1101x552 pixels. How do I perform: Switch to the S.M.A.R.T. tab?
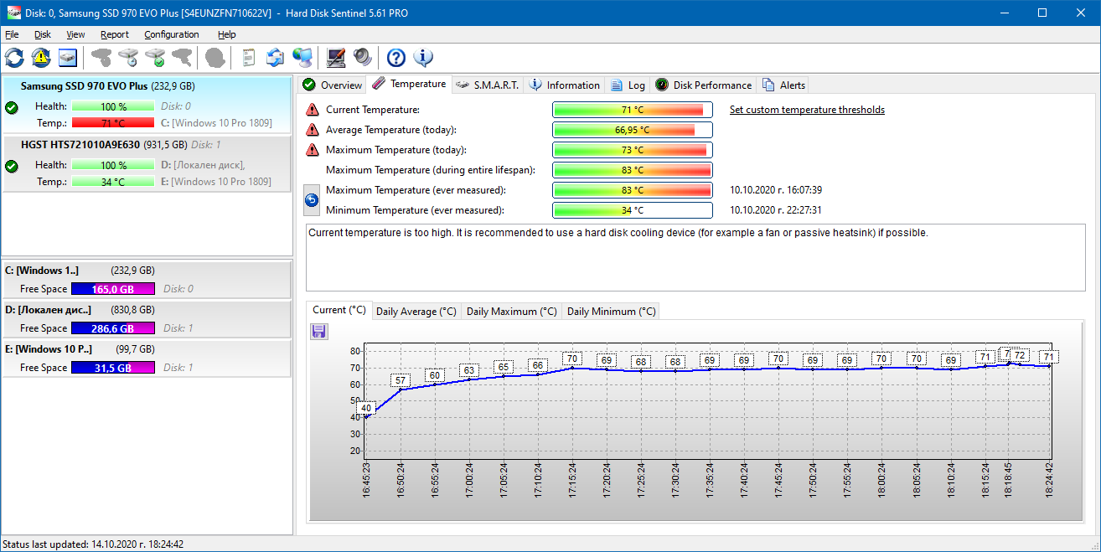click(488, 85)
